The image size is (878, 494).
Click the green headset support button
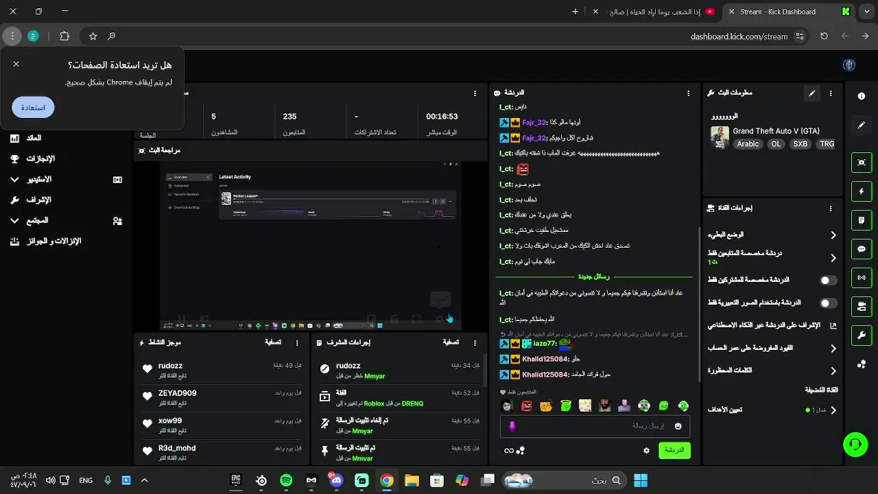click(x=855, y=445)
